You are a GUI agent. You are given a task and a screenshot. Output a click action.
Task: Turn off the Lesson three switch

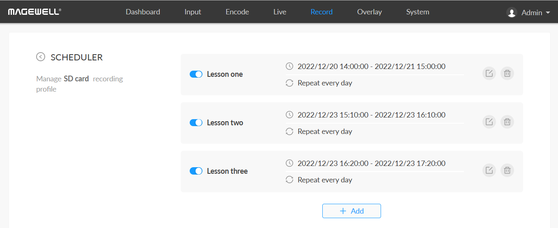(x=196, y=171)
